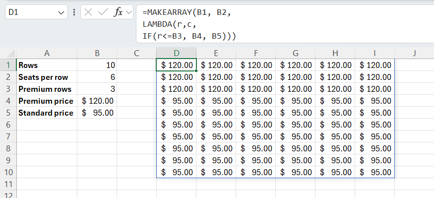Click empty cell C3
This screenshot has height=198, width=434.
136,89
